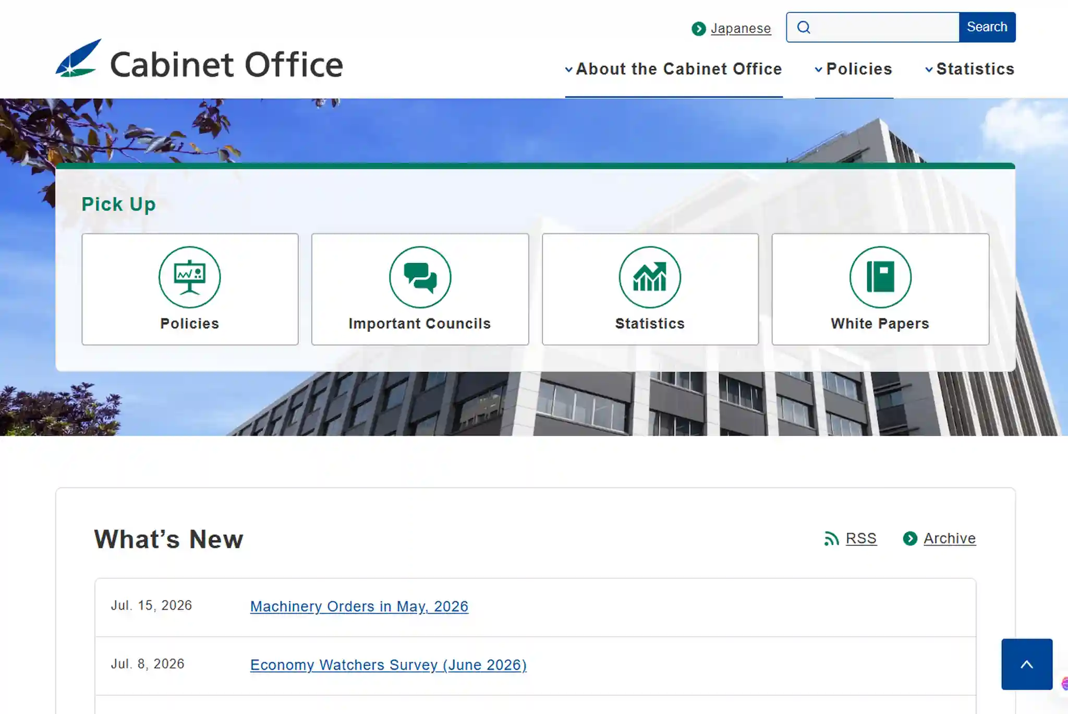The height and width of the screenshot is (714, 1068).
Task: Click the magnifier icon in the search field
Action: pos(804,27)
